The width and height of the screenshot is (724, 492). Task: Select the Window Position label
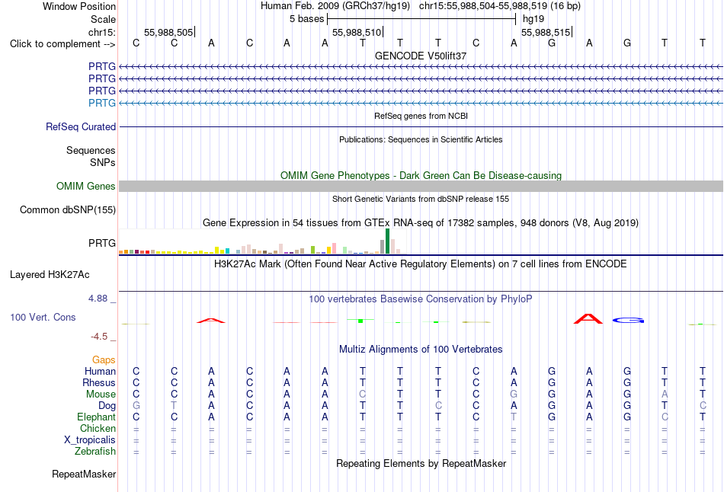tap(79, 6)
